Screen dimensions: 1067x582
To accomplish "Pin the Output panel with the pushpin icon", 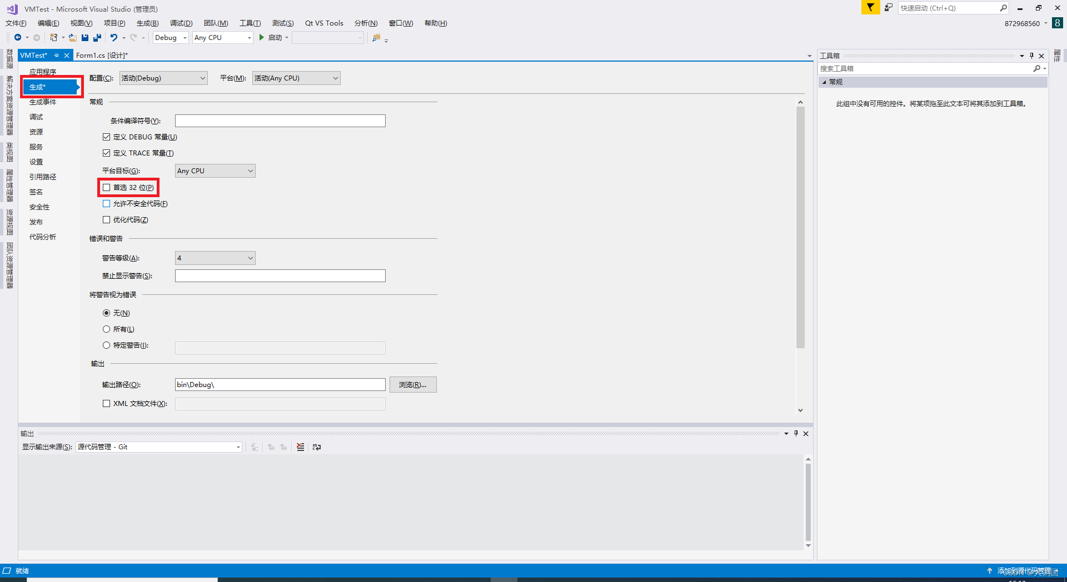I will 796,433.
